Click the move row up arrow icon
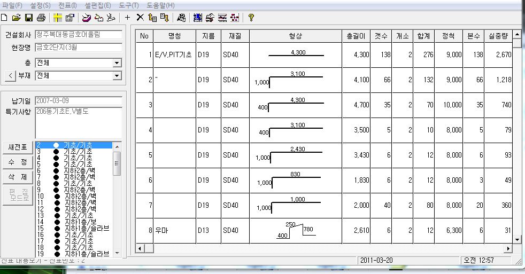 (152, 18)
